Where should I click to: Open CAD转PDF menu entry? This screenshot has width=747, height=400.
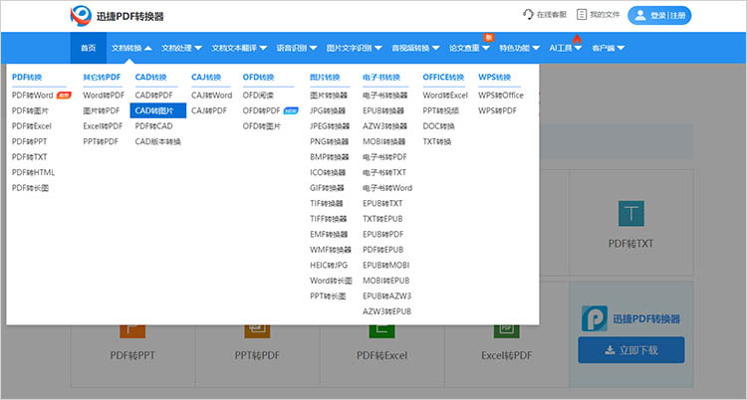pyautogui.click(x=153, y=96)
